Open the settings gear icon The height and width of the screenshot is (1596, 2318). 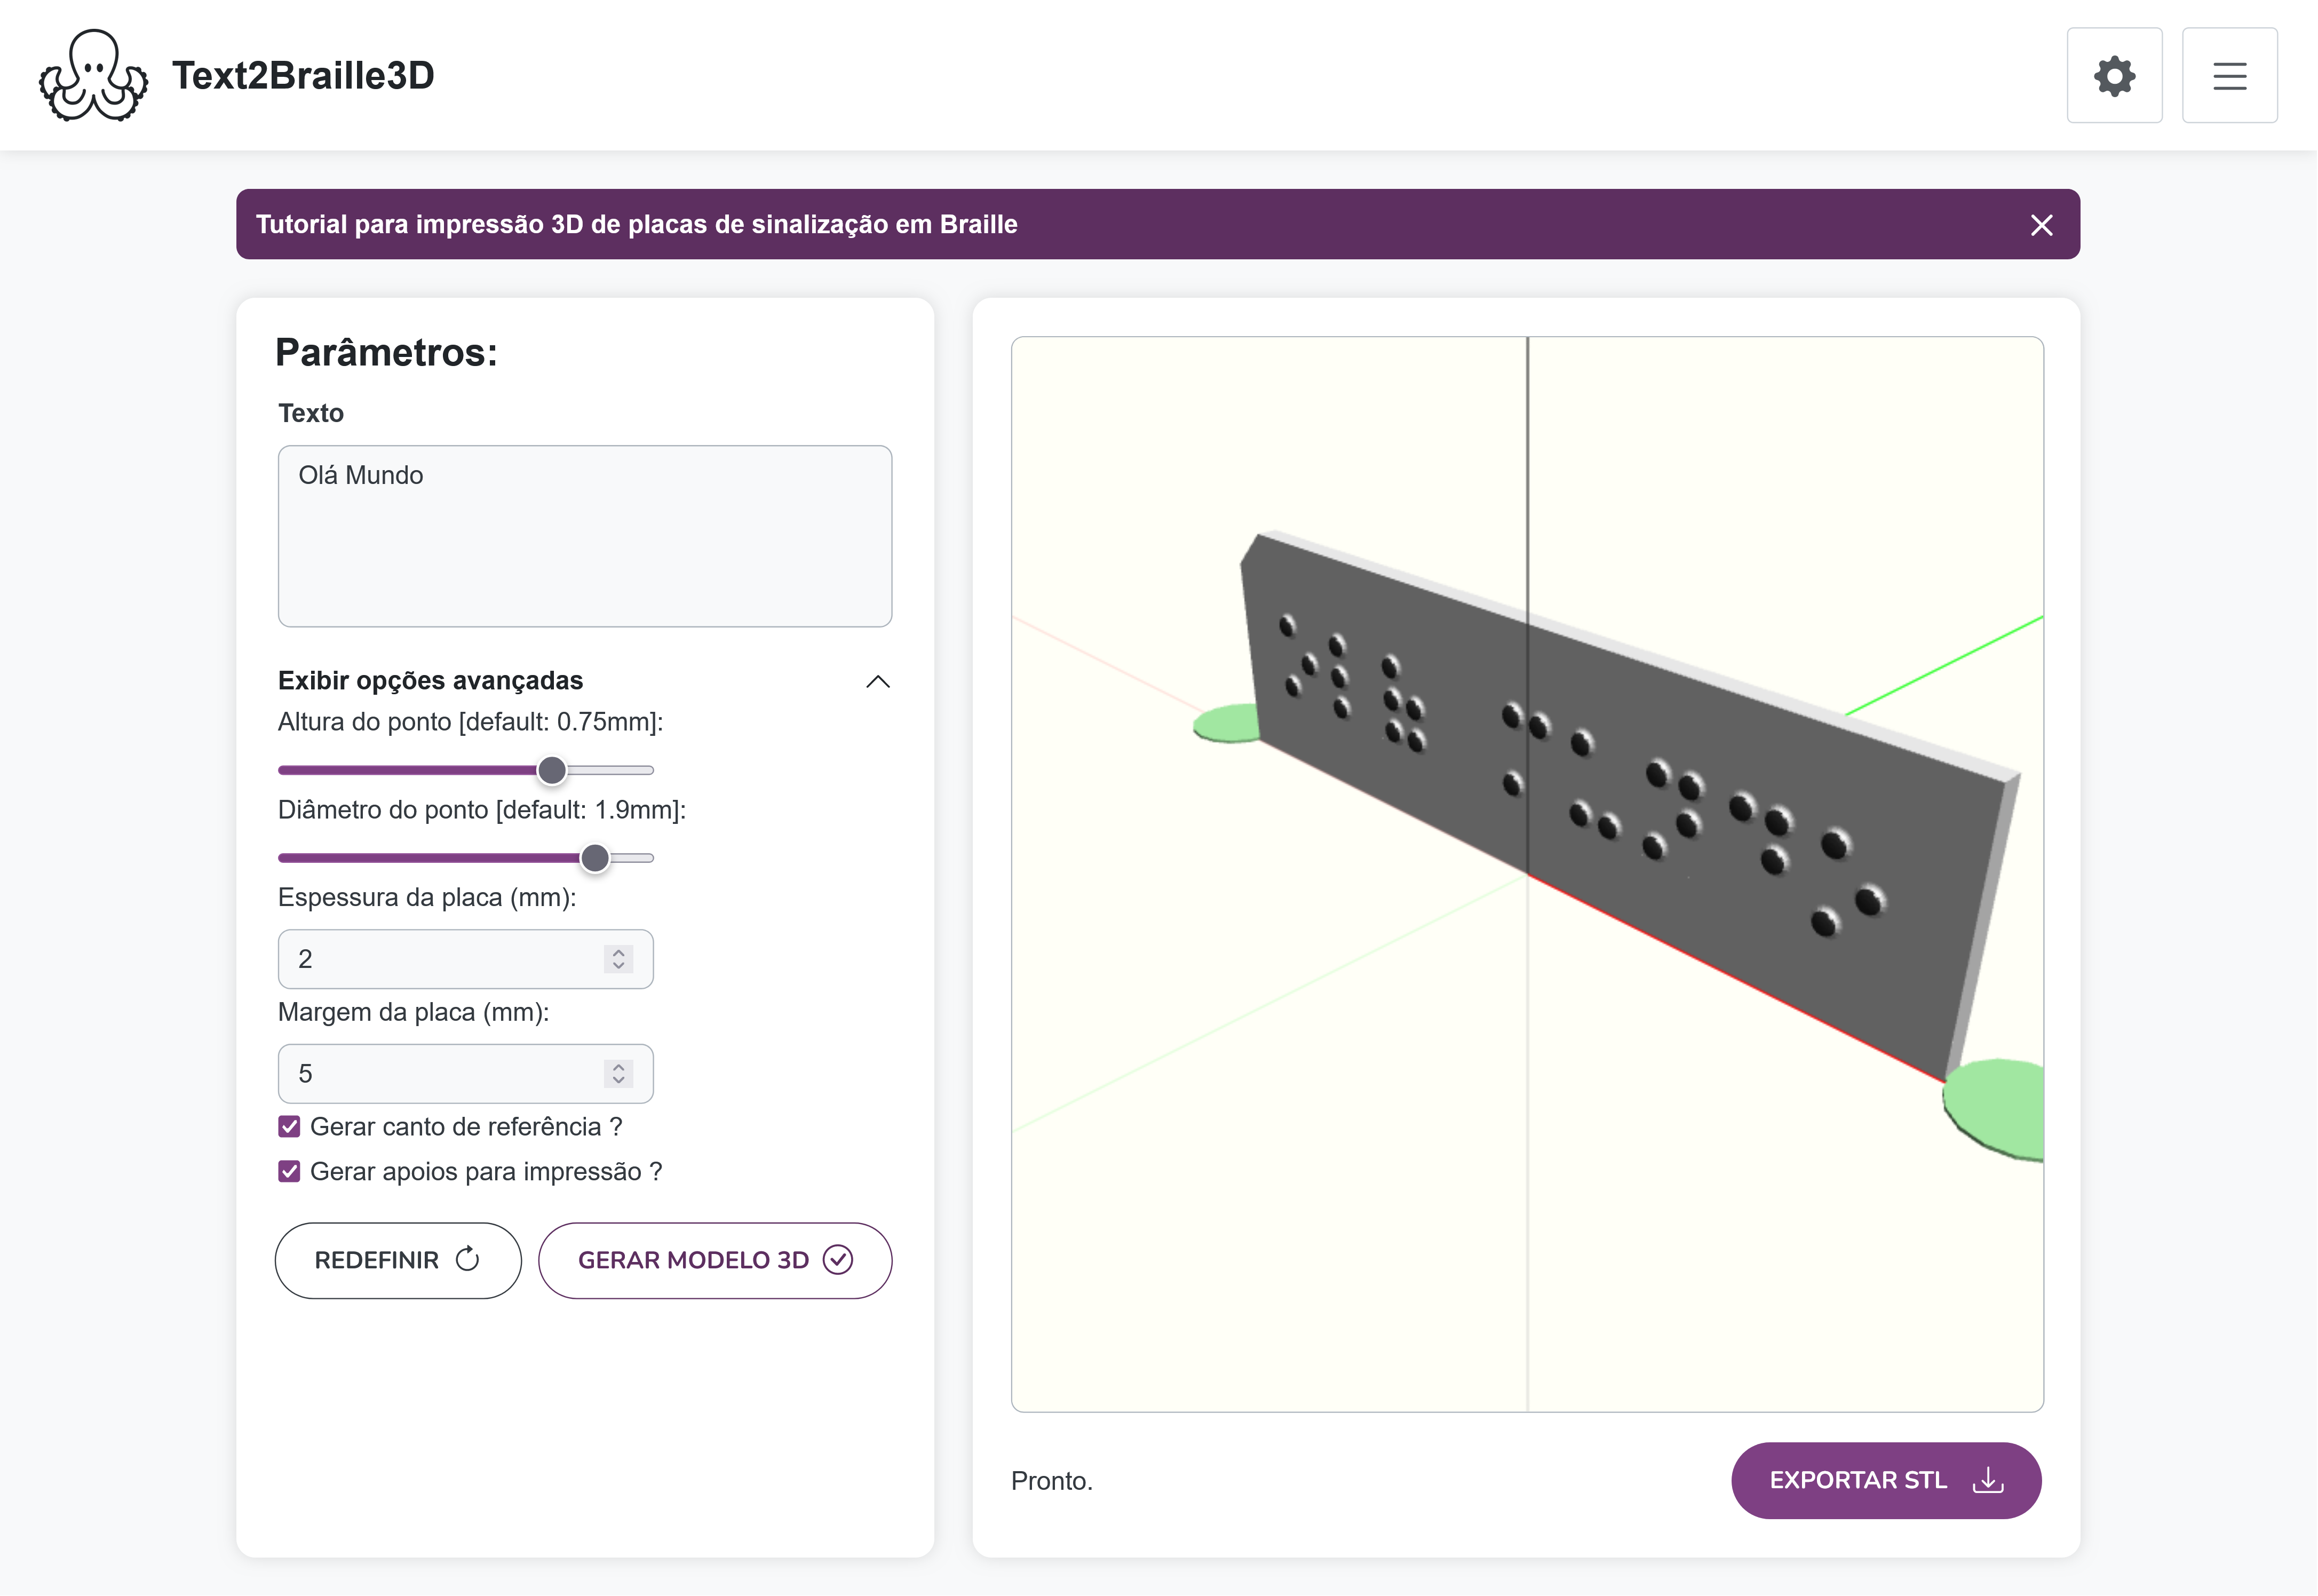(x=2114, y=76)
